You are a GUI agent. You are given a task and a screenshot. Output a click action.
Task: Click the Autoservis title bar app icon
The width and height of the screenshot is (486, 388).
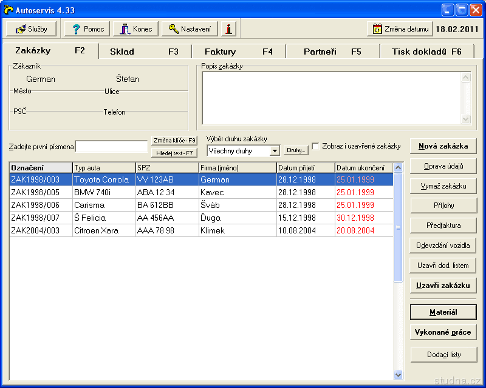[x=9, y=10]
